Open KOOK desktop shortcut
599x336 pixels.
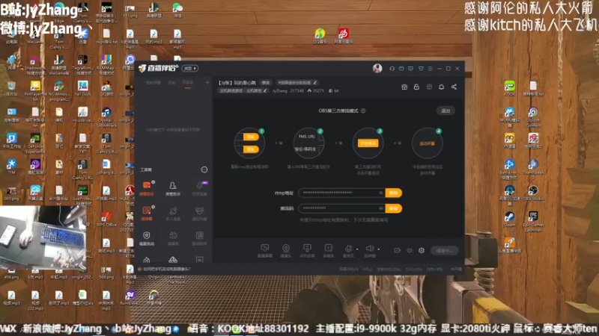(510, 88)
